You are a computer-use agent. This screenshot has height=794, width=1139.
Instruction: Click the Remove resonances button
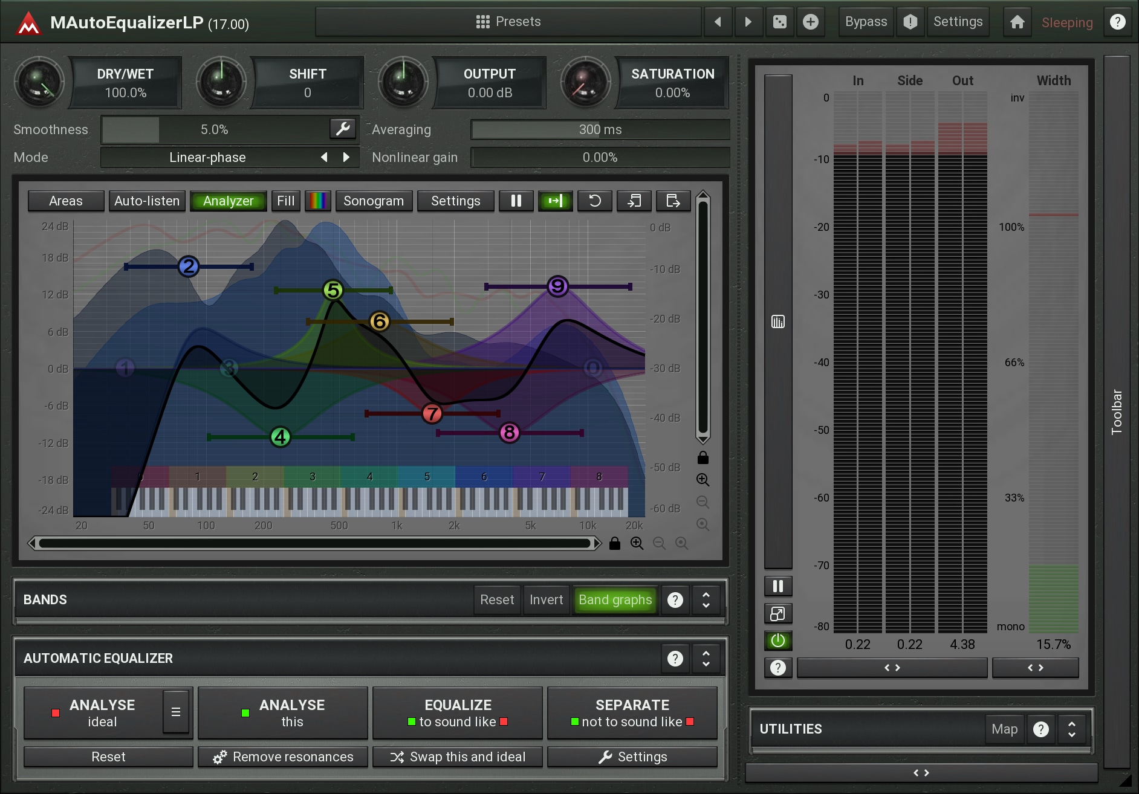[283, 757]
